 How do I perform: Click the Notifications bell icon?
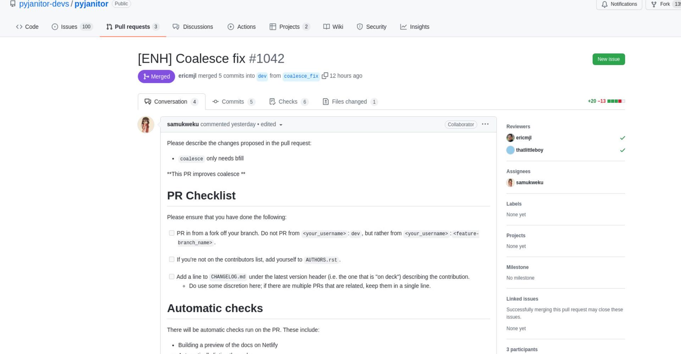[x=604, y=4]
